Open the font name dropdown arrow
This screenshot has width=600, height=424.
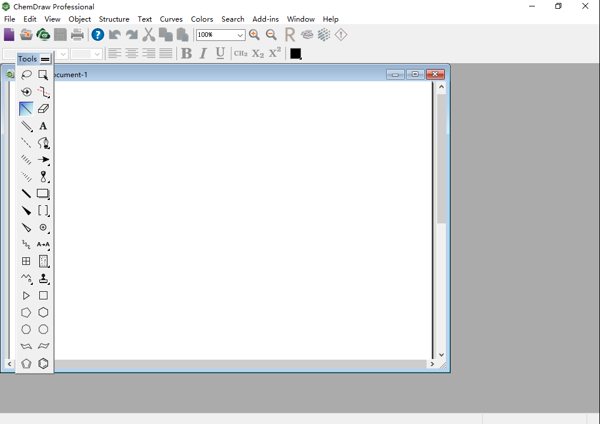pyautogui.click(x=63, y=54)
